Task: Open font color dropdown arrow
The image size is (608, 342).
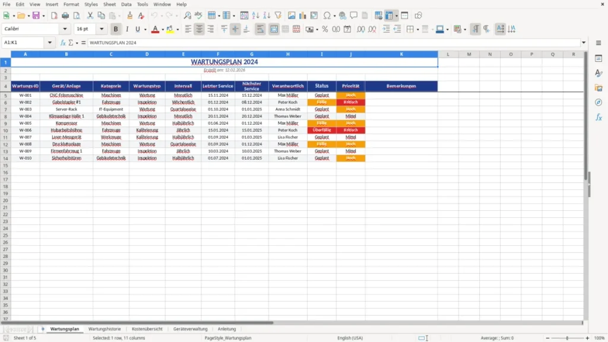Action: [163, 30]
